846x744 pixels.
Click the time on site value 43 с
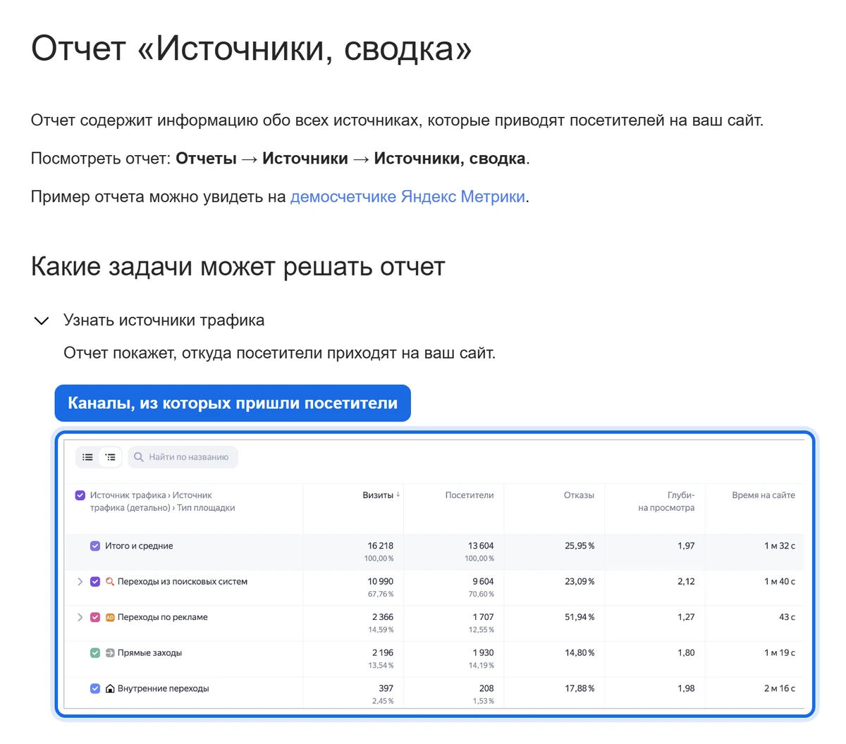(787, 617)
